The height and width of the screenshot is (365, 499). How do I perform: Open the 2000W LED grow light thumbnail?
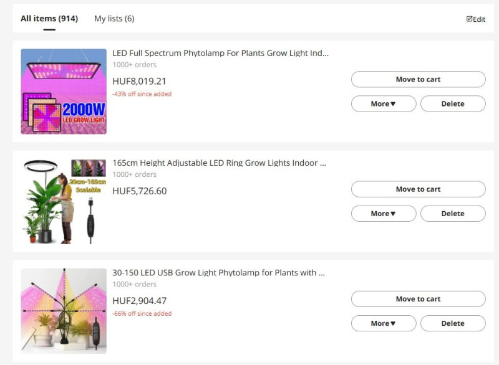point(64,92)
